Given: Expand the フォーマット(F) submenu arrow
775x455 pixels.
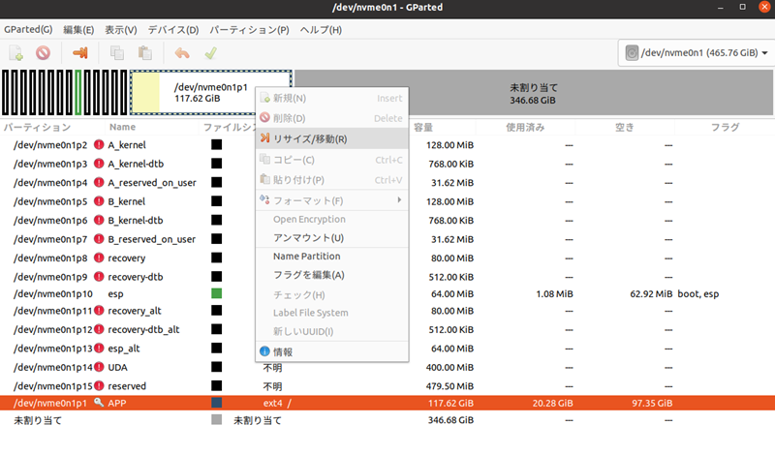Looking at the screenshot, I should click(x=399, y=200).
